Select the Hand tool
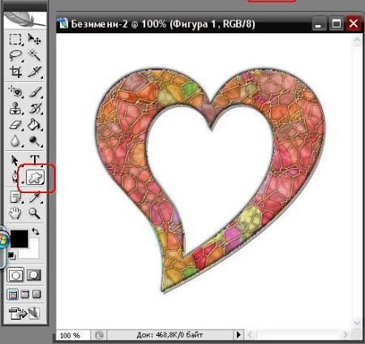 [15, 213]
